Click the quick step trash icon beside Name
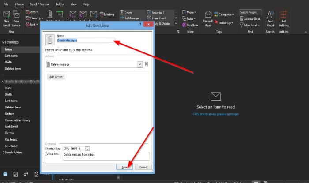309x183 pixels. pos(50,40)
